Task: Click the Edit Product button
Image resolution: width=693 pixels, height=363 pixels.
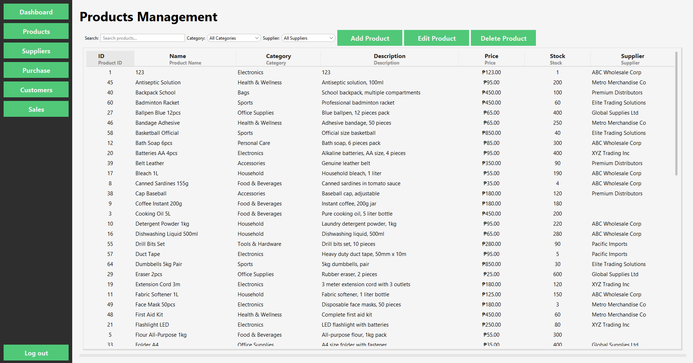Action: point(436,38)
